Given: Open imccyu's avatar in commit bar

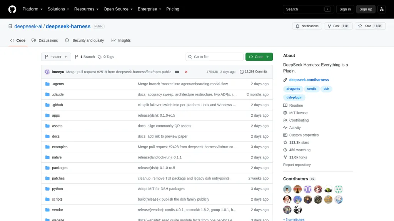Looking at the screenshot, I should click(x=47, y=72).
